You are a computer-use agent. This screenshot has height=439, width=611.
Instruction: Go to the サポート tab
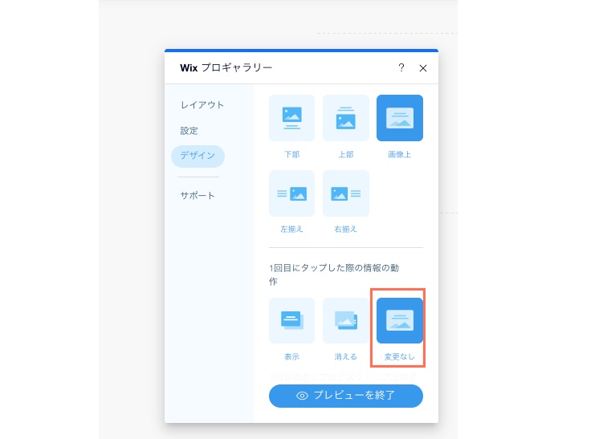click(198, 196)
